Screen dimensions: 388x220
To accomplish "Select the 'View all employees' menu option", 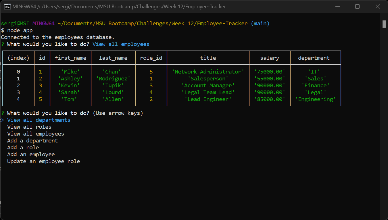I will 35,134.
